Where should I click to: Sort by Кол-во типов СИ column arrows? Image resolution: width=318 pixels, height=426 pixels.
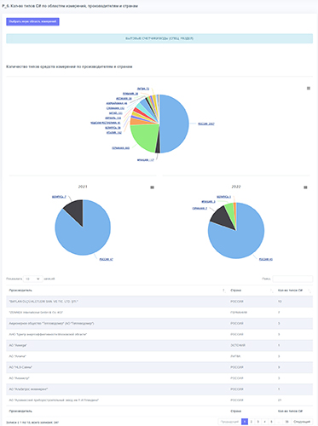click(309, 291)
